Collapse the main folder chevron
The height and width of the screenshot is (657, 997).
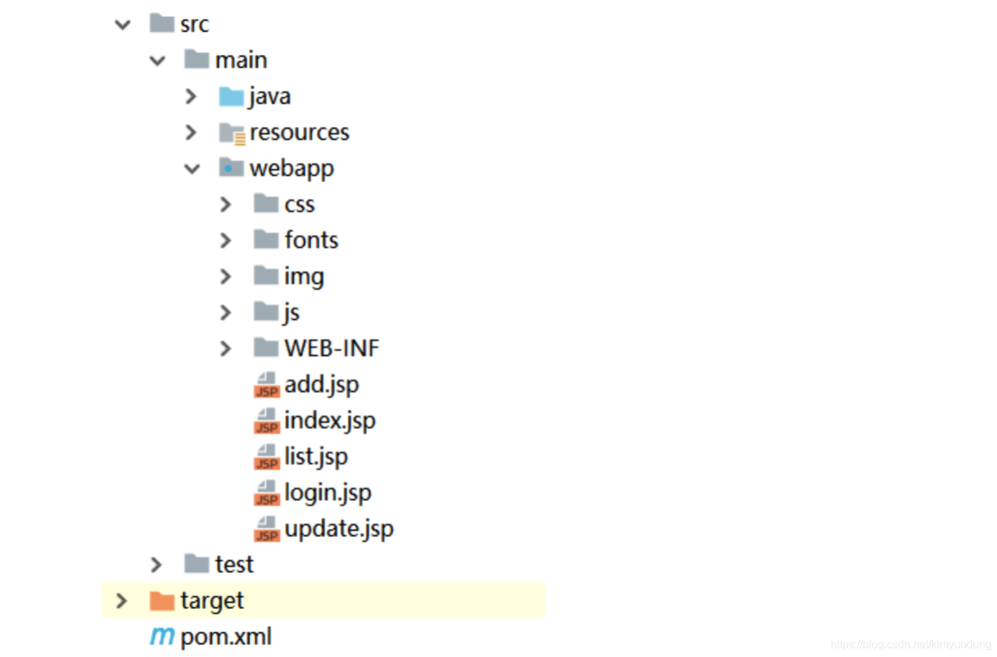coord(157,61)
